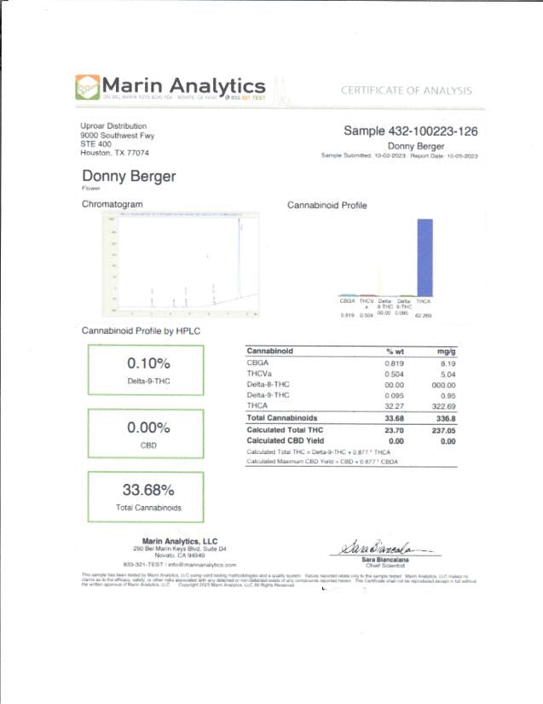543x704 pixels.
Task: Select the "Chromatogram" section heading
Action: pos(113,204)
